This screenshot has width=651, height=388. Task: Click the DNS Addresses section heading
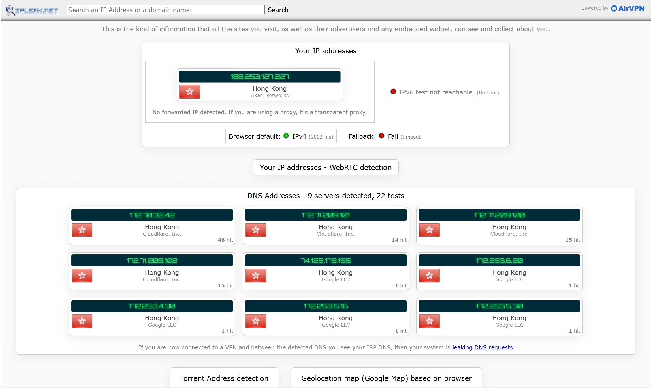(x=325, y=196)
